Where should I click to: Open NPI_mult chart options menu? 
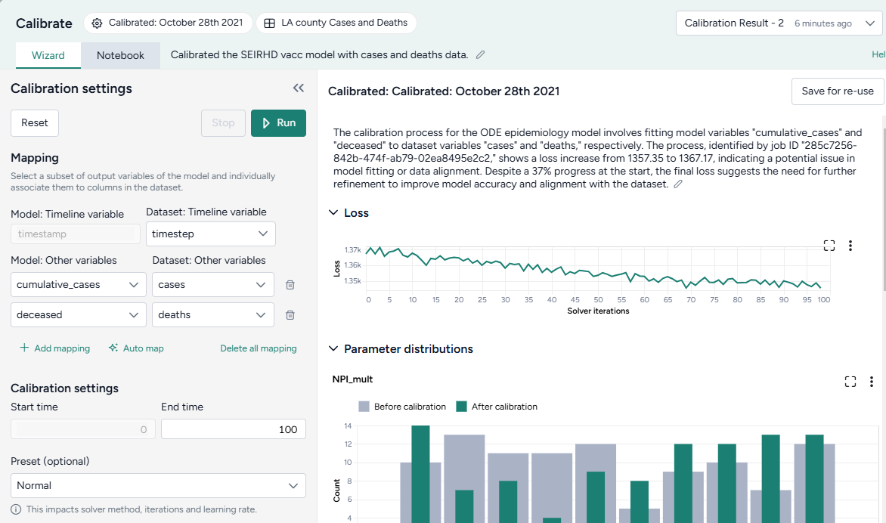click(x=872, y=382)
